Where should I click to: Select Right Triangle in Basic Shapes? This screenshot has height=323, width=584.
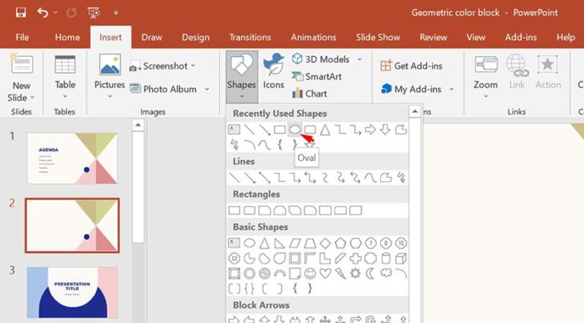(279, 243)
